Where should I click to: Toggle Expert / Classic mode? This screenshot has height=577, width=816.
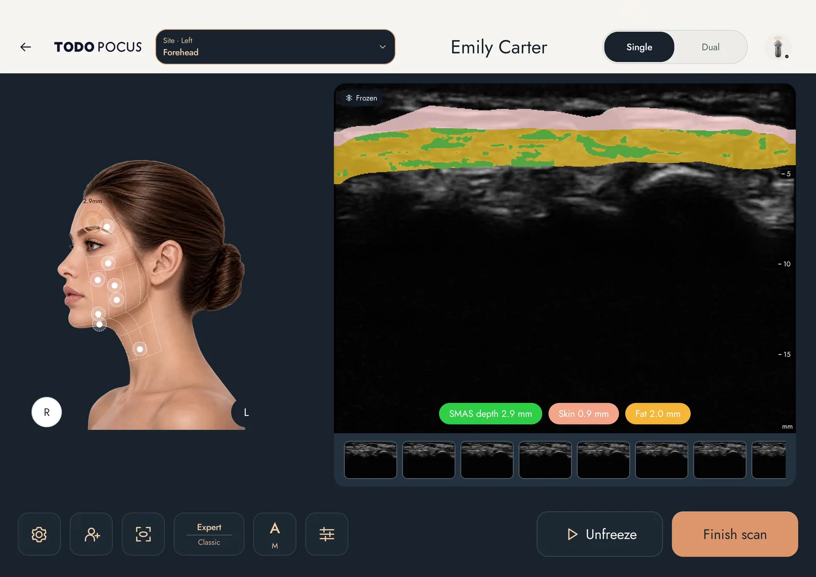(x=209, y=534)
